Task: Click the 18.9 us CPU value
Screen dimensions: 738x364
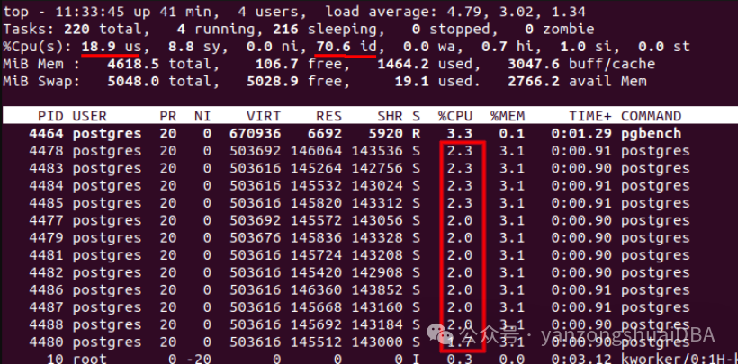Action: pyautogui.click(x=111, y=47)
